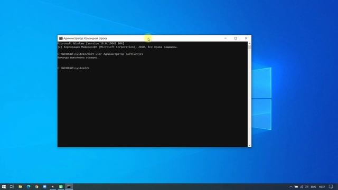Open Google Chrome from the taskbar
The height and width of the screenshot is (190, 338).
tap(36, 186)
